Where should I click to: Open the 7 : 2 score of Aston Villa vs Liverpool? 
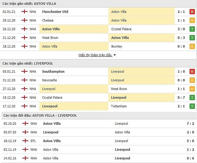point(190,124)
